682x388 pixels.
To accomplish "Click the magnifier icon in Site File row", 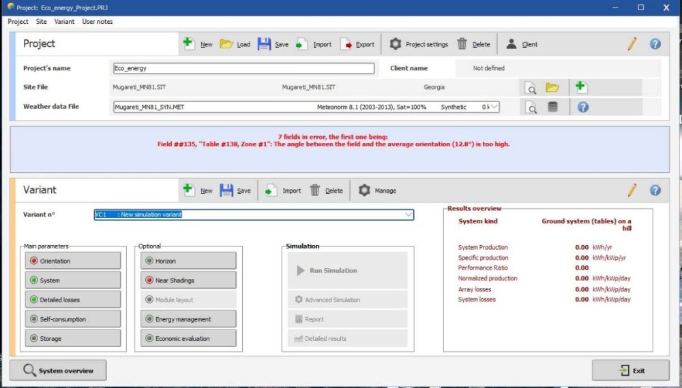I will (530, 88).
